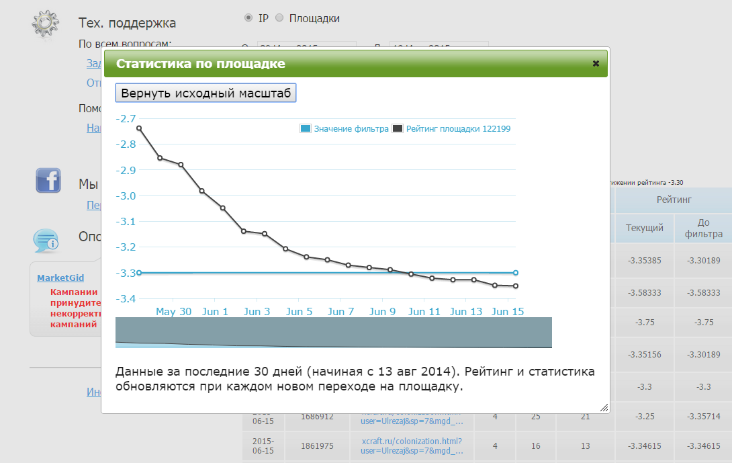Click the Текущий column header

(x=644, y=228)
